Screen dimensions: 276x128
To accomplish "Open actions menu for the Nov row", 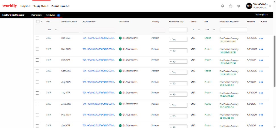I will pos(261,49).
